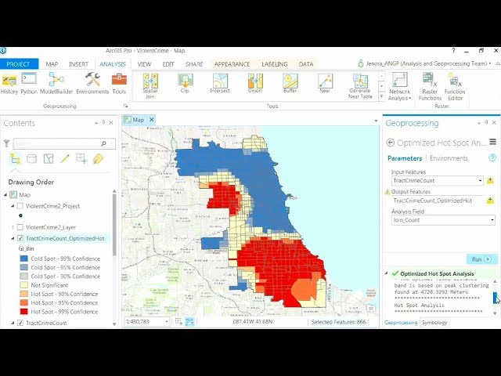Expand the tools gallery
The width and height of the screenshot is (501, 376).
click(x=381, y=96)
